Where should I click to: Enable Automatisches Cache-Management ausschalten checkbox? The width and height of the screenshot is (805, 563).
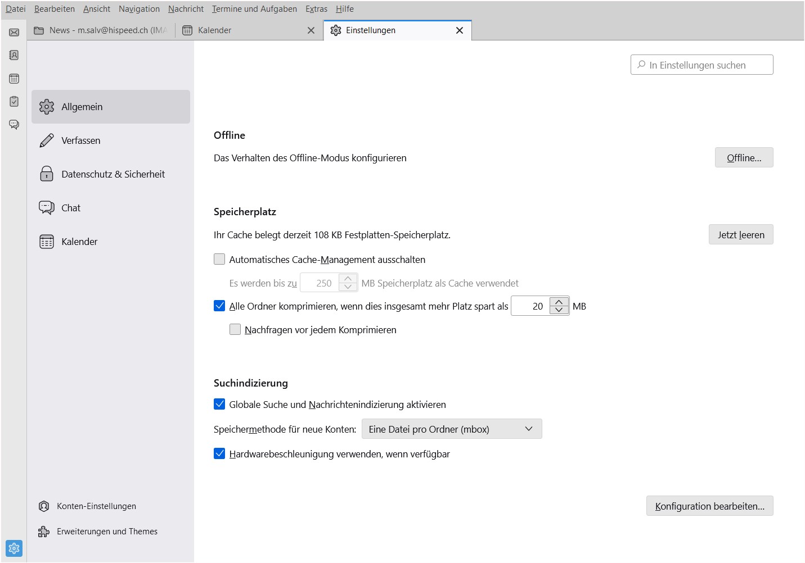(219, 260)
